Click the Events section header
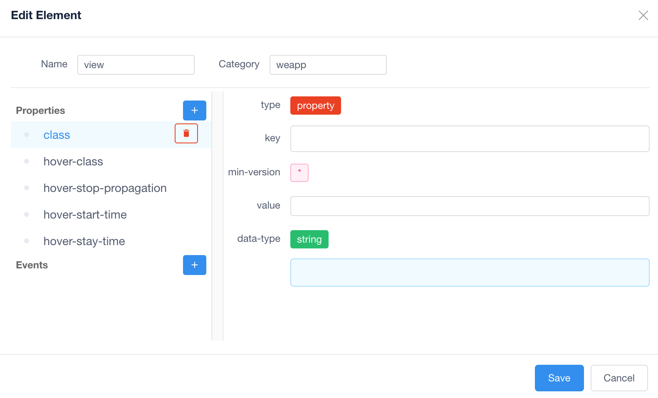This screenshot has width=658, height=398. click(32, 265)
